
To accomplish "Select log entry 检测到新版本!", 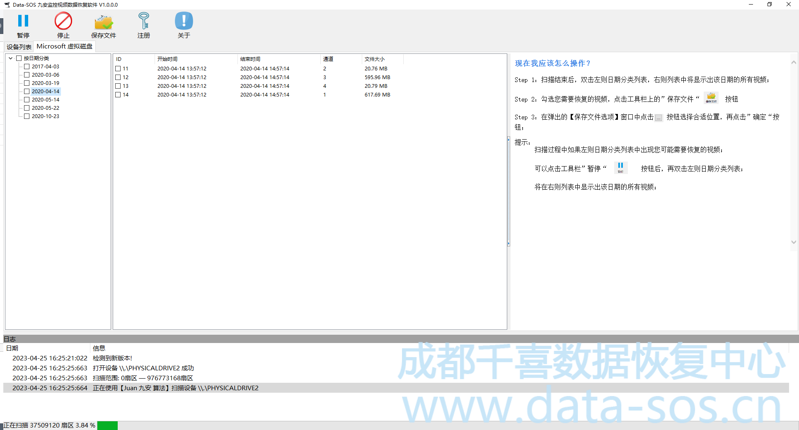I will click(x=396, y=358).
